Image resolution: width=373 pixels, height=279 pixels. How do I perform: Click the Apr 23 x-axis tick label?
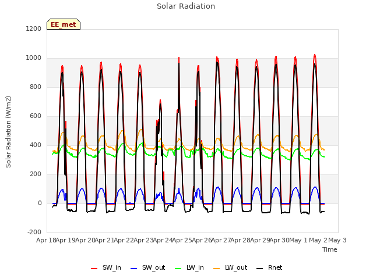pos(144,240)
